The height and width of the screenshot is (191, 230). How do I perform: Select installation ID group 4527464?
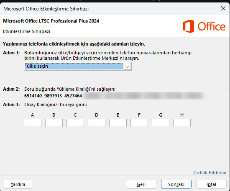(73, 96)
